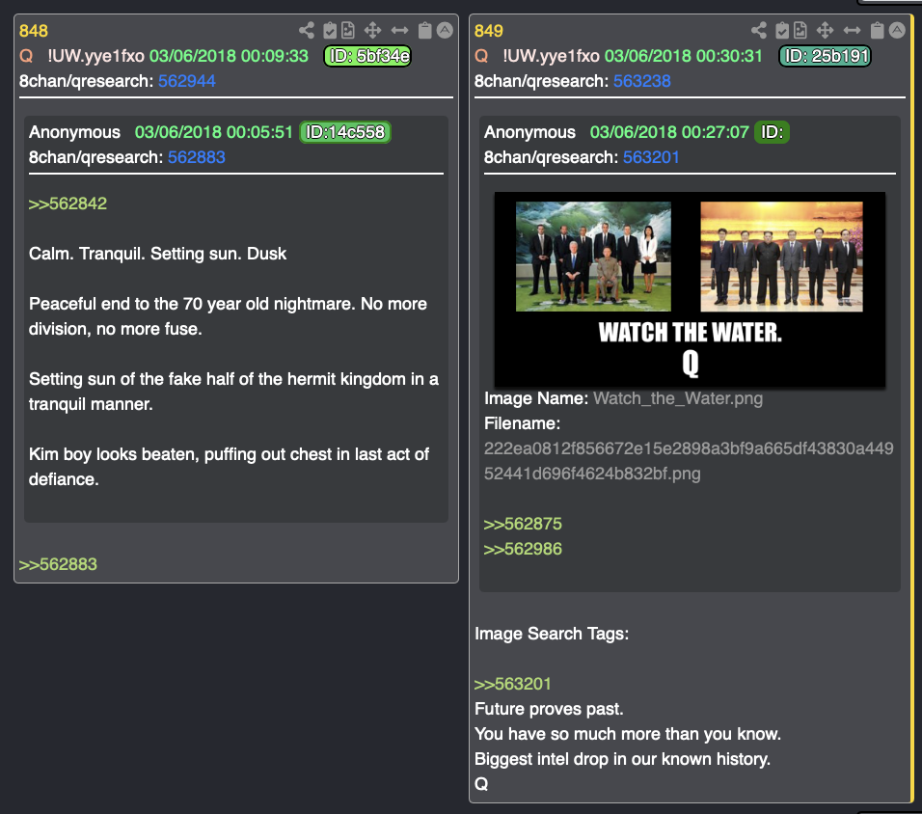The width and height of the screenshot is (922, 814).
Task: Open the quoted anon post link 562883
Action: pos(197,157)
